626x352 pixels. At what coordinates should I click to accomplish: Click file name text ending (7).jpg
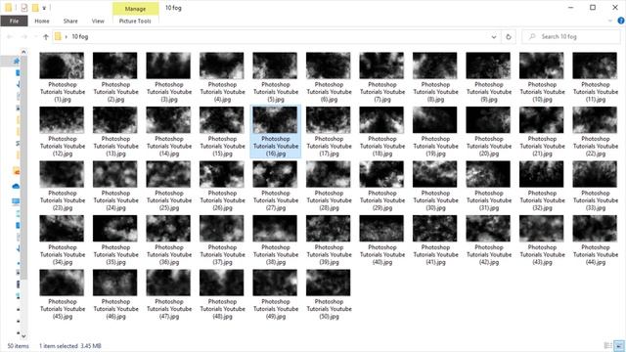pos(382,92)
